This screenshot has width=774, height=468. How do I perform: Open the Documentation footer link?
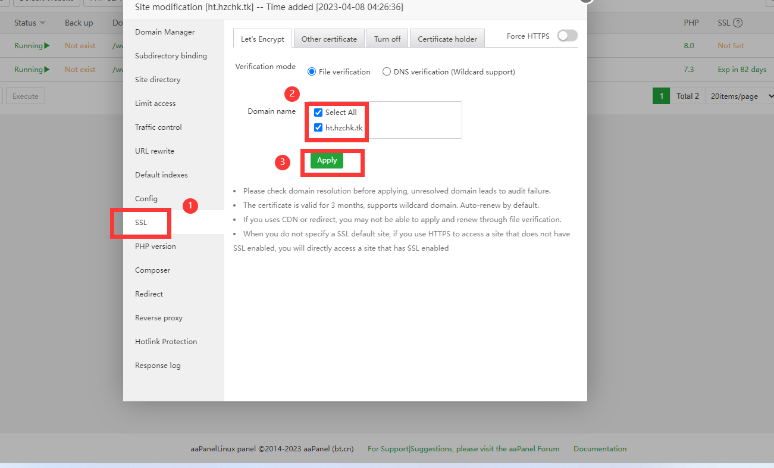coord(600,449)
